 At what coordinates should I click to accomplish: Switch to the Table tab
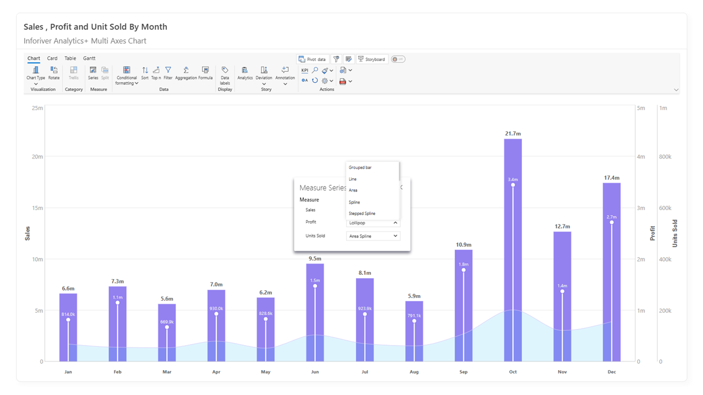[70, 58]
